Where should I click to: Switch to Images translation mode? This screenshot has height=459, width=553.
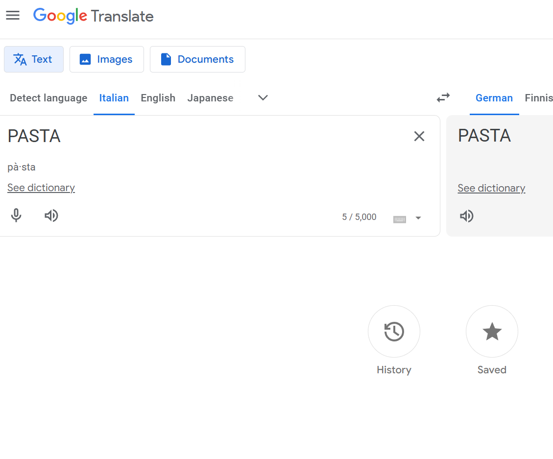pos(107,59)
